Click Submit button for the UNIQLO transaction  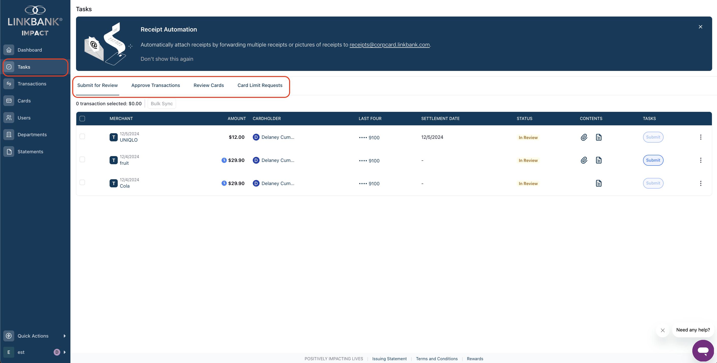(653, 137)
